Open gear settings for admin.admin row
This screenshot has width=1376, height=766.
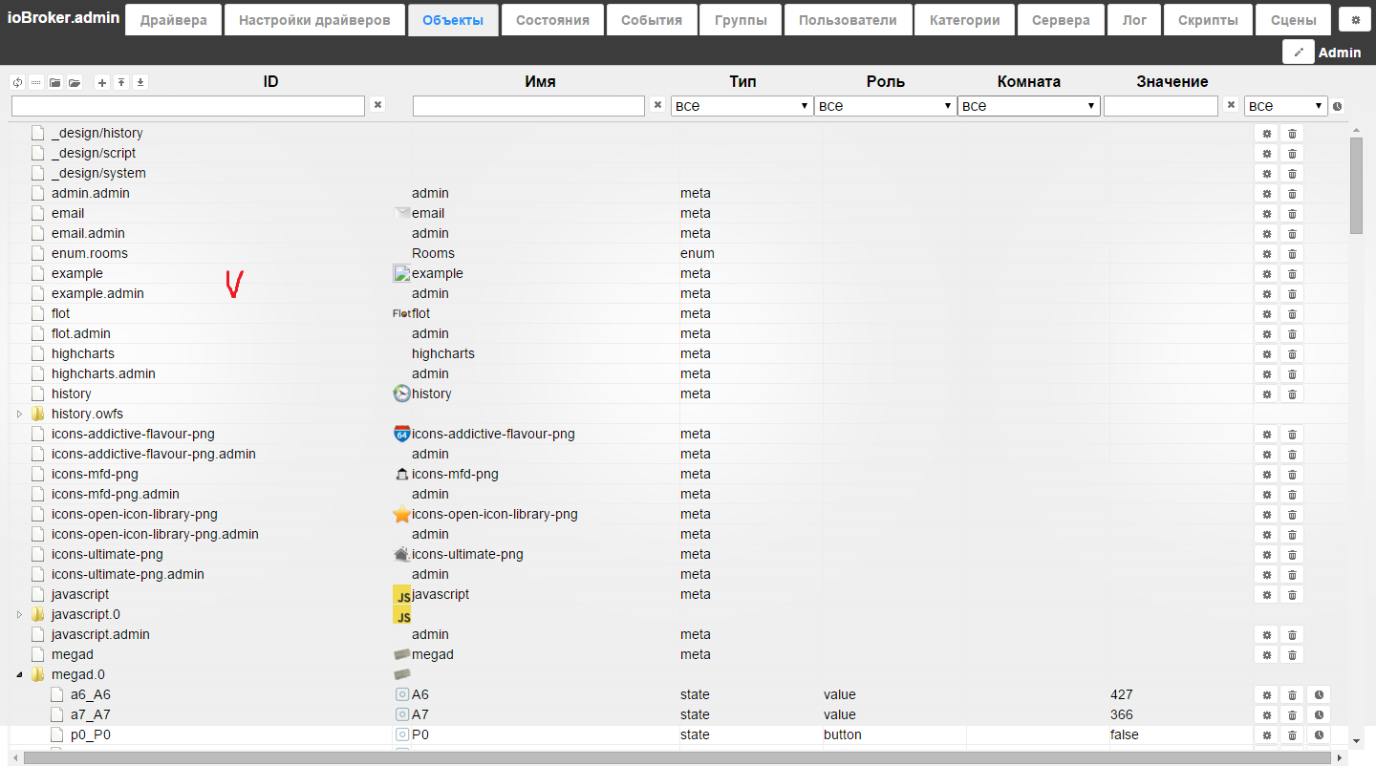tap(1267, 193)
